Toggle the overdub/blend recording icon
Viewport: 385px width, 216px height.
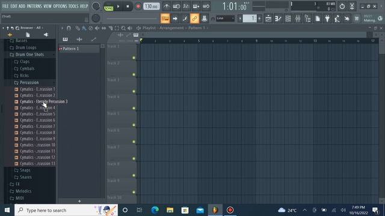coord(196,7)
